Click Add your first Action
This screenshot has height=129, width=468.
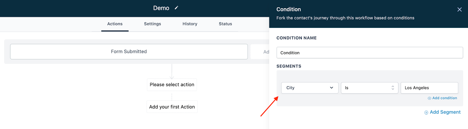[x=172, y=107]
